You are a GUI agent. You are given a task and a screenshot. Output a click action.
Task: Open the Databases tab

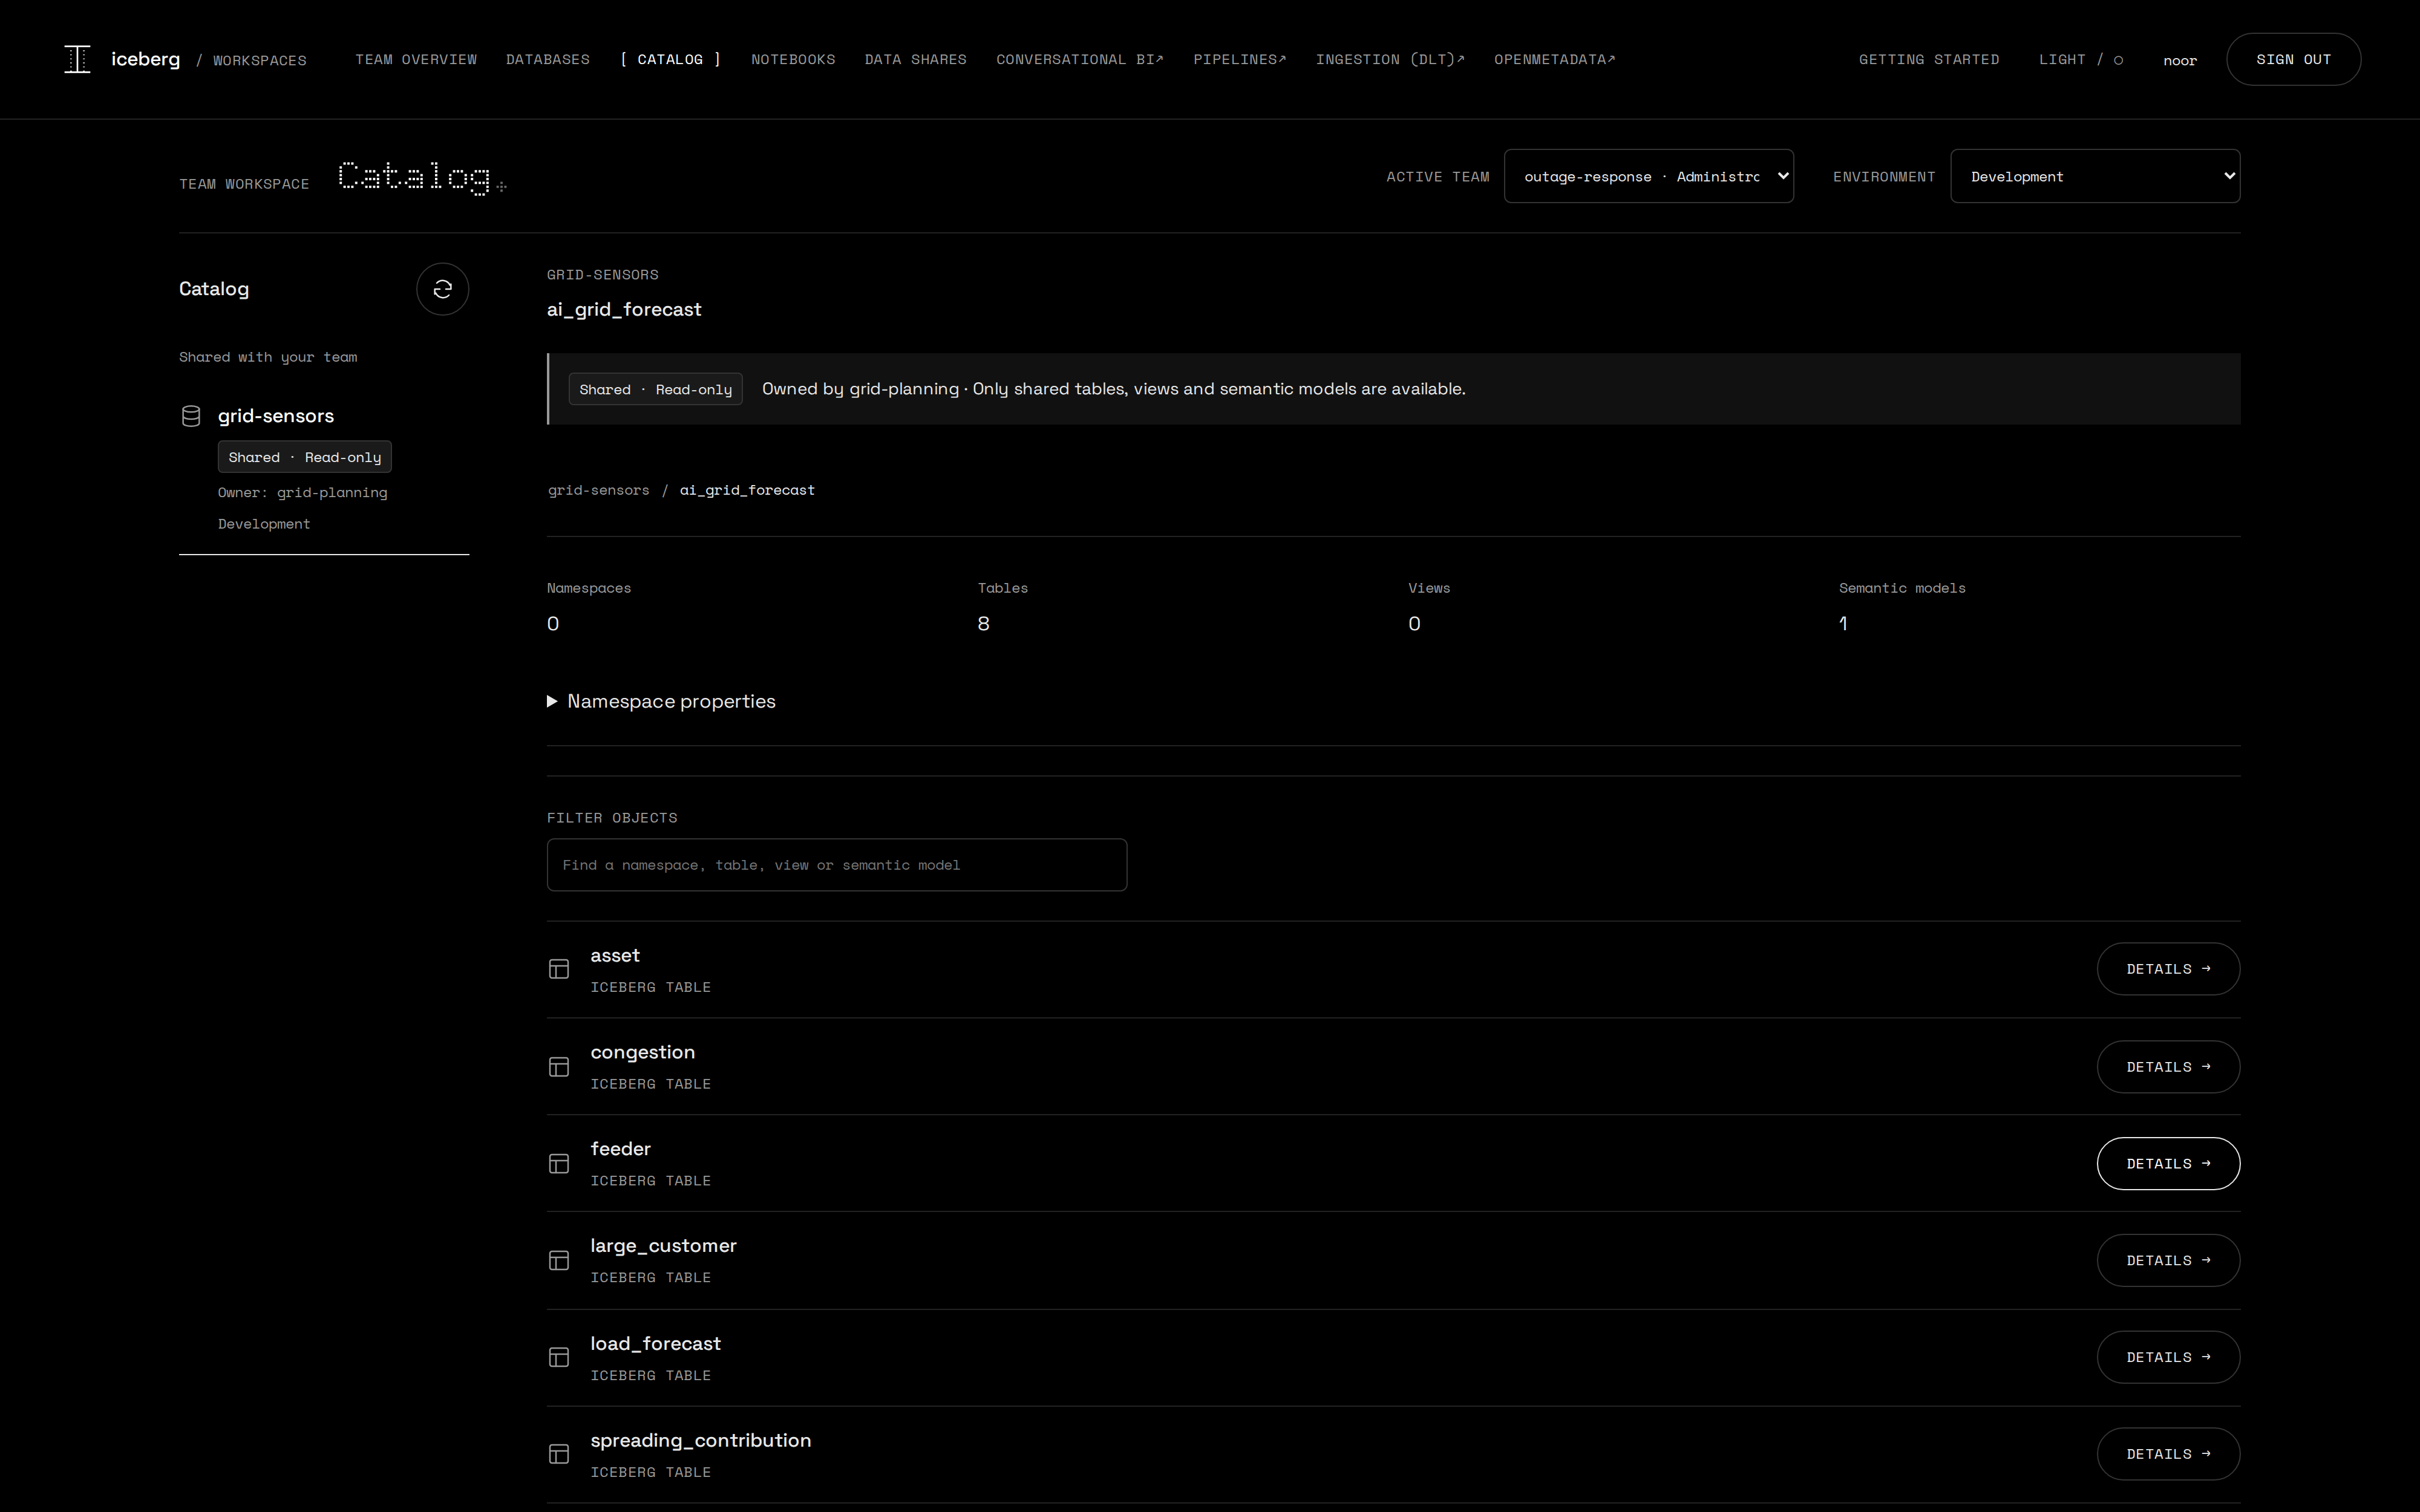(548, 60)
